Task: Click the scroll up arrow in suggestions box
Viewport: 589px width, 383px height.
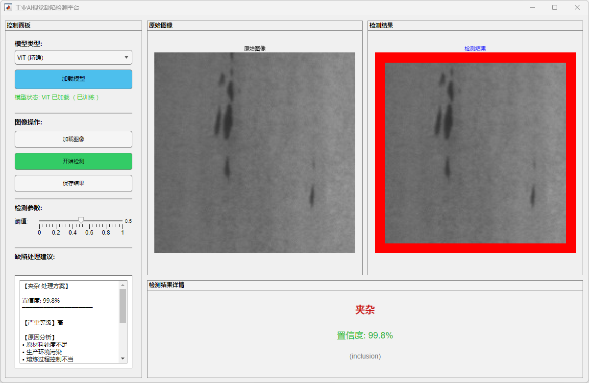Action: (x=123, y=285)
